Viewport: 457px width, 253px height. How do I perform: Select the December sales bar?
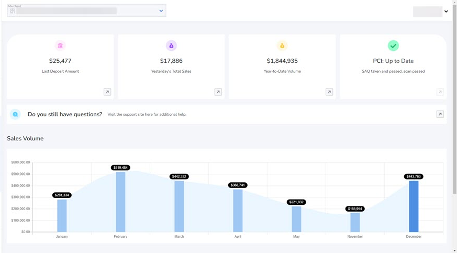pyautogui.click(x=414, y=206)
